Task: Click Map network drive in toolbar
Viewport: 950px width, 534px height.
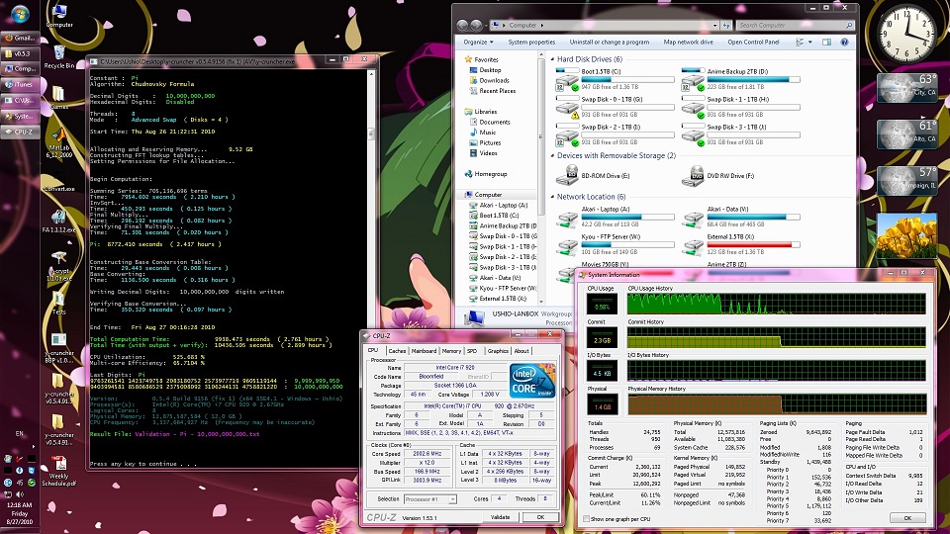Action: click(x=688, y=43)
